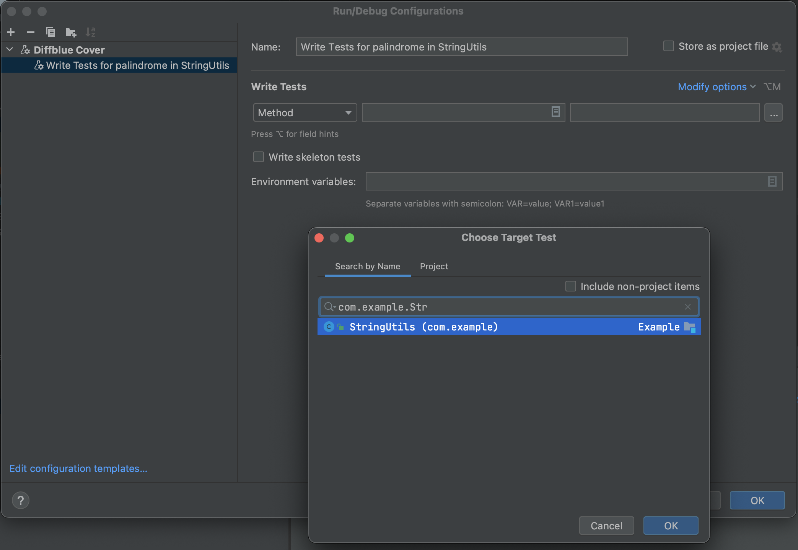Click the Add New Configuration plus icon
This screenshot has height=550, width=798.
pos(11,32)
